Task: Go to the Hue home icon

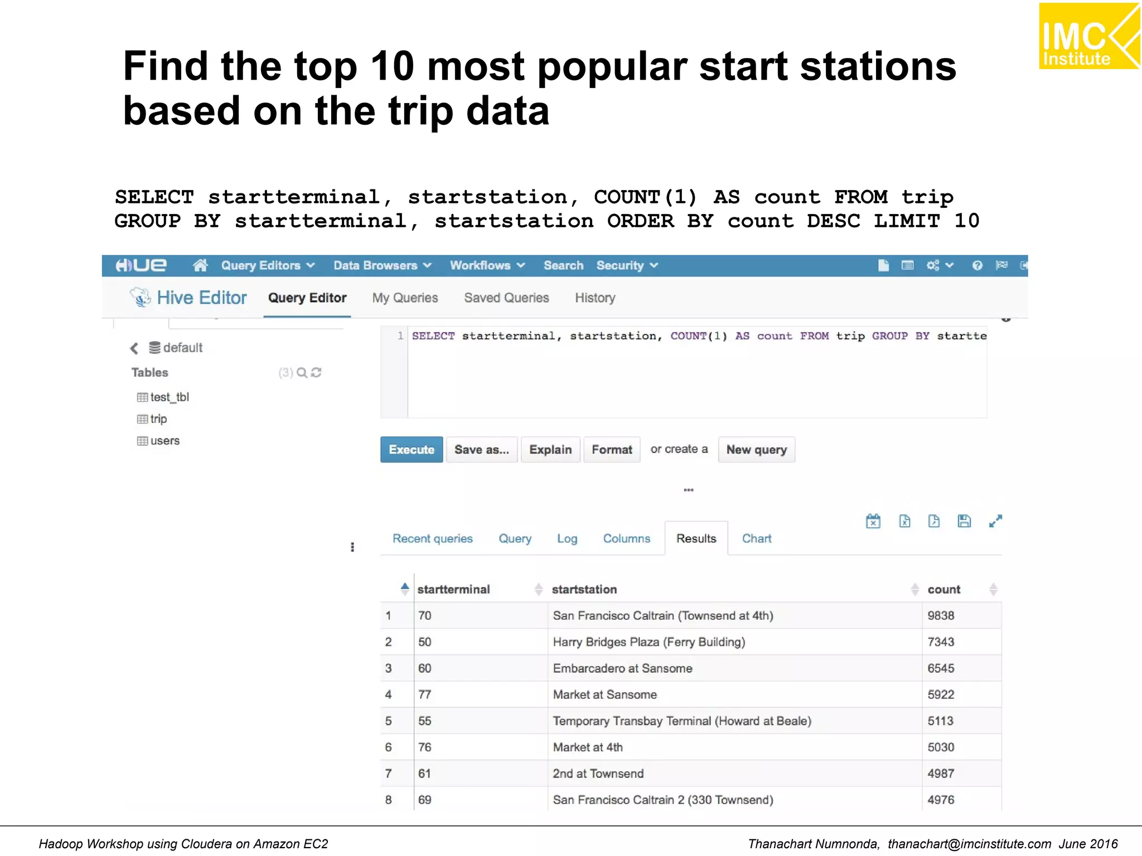Action: (200, 265)
